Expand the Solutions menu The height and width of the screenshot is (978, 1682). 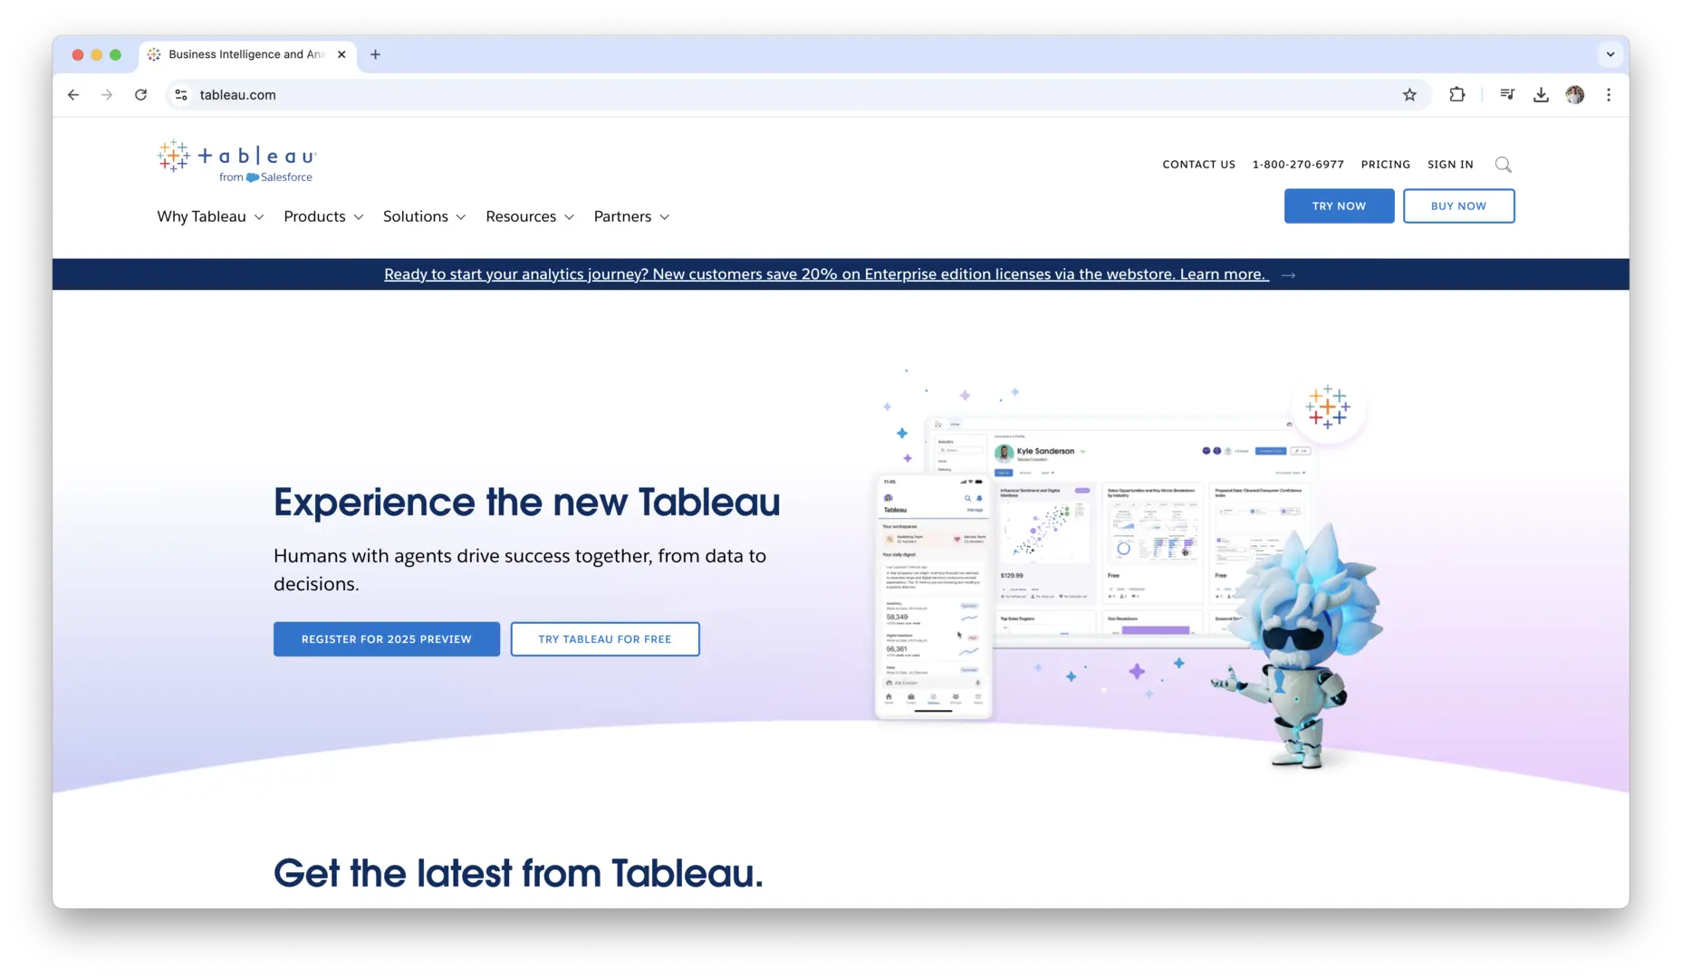(424, 216)
